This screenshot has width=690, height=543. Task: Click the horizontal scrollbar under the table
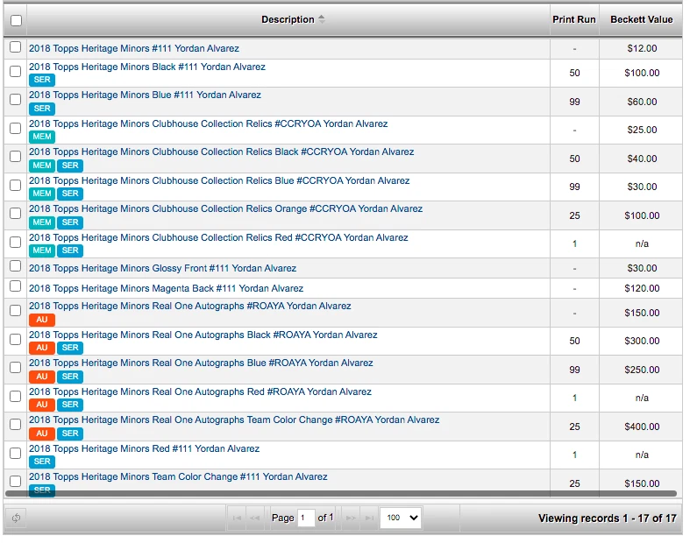341,494
